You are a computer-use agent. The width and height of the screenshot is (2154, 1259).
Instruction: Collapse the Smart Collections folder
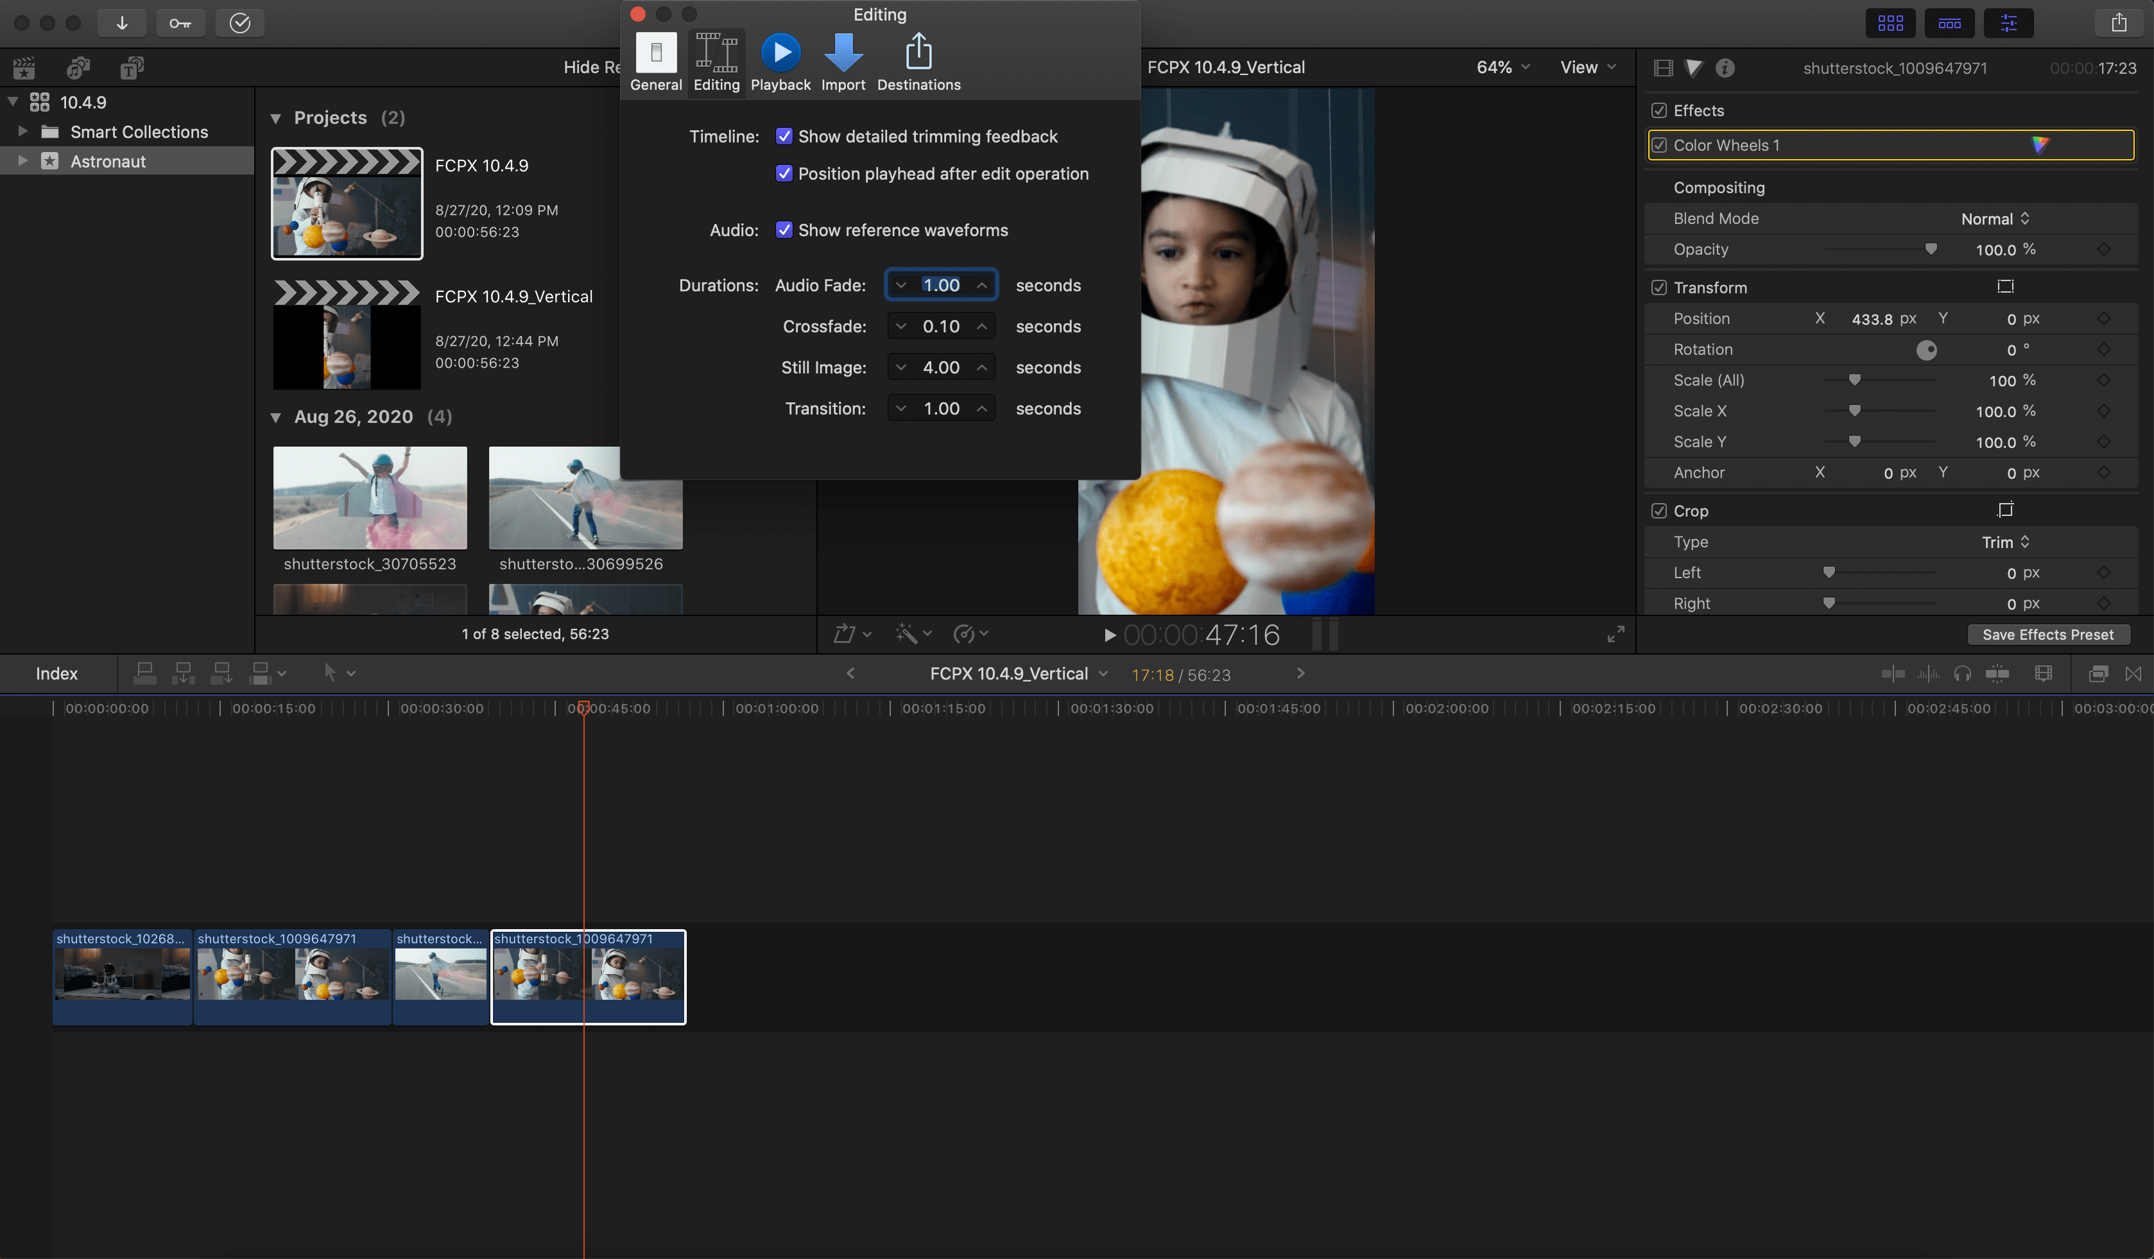(x=22, y=131)
